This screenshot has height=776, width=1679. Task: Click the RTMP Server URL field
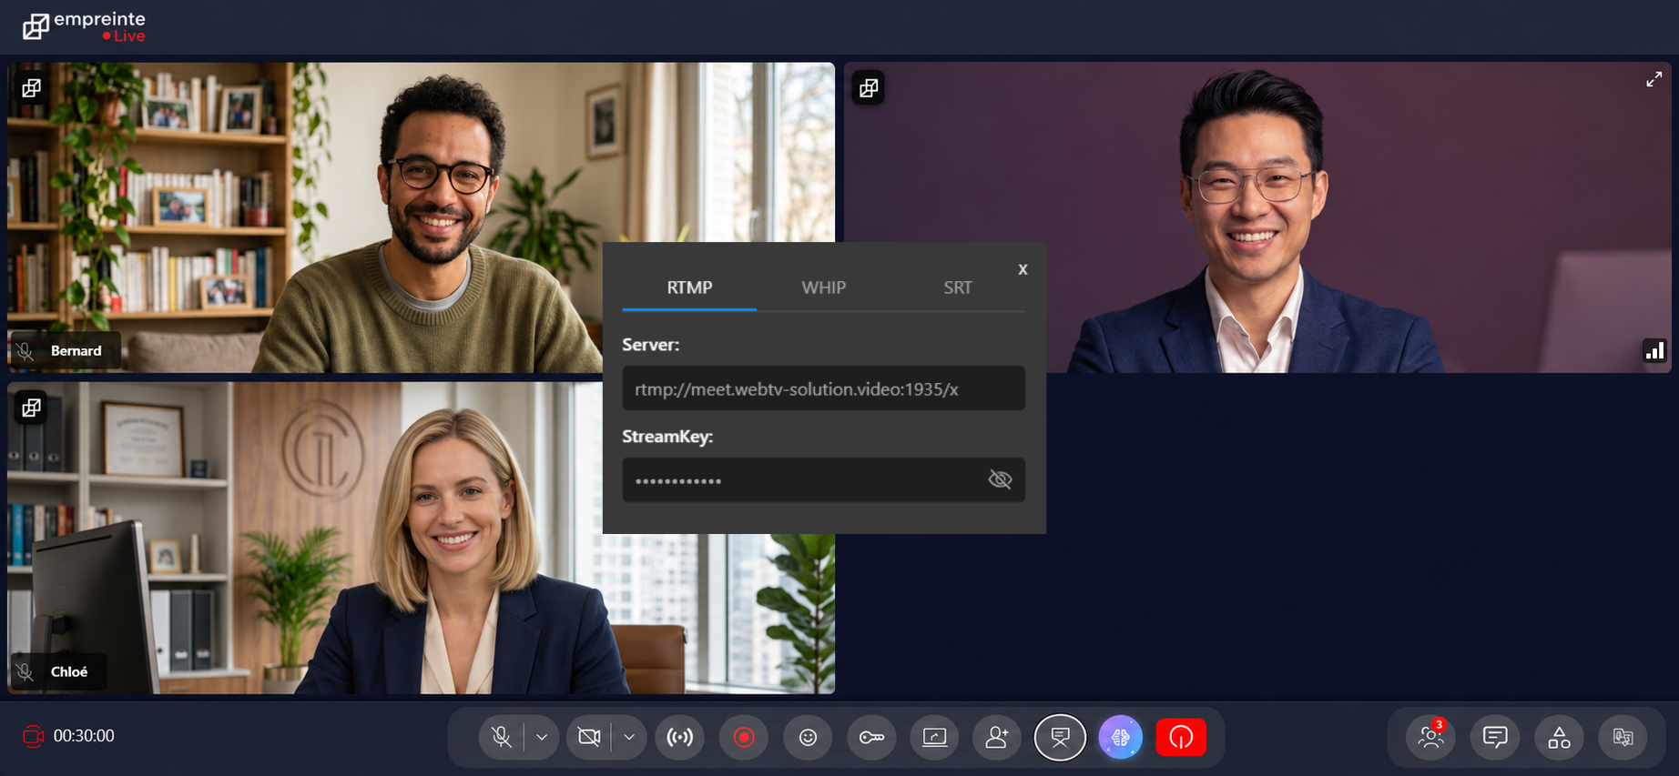[824, 388]
